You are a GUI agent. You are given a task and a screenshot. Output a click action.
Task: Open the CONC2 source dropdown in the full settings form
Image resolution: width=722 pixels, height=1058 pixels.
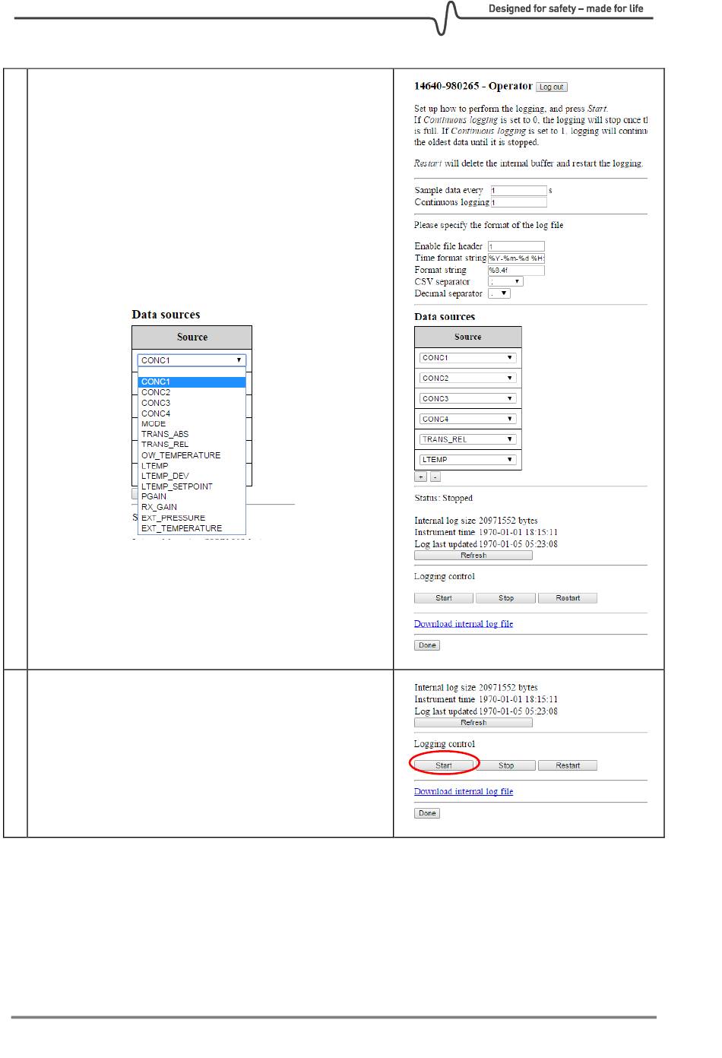(x=468, y=379)
